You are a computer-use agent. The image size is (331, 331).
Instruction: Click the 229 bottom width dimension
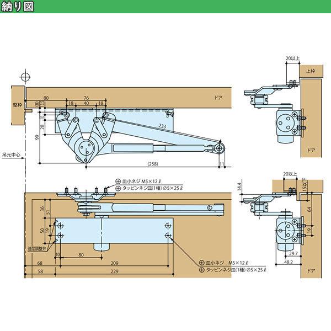click(x=114, y=273)
